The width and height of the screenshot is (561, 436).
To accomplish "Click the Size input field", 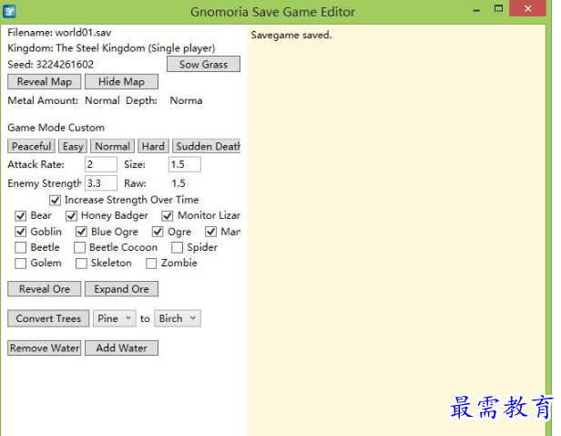I will pyautogui.click(x=185, y=164).
